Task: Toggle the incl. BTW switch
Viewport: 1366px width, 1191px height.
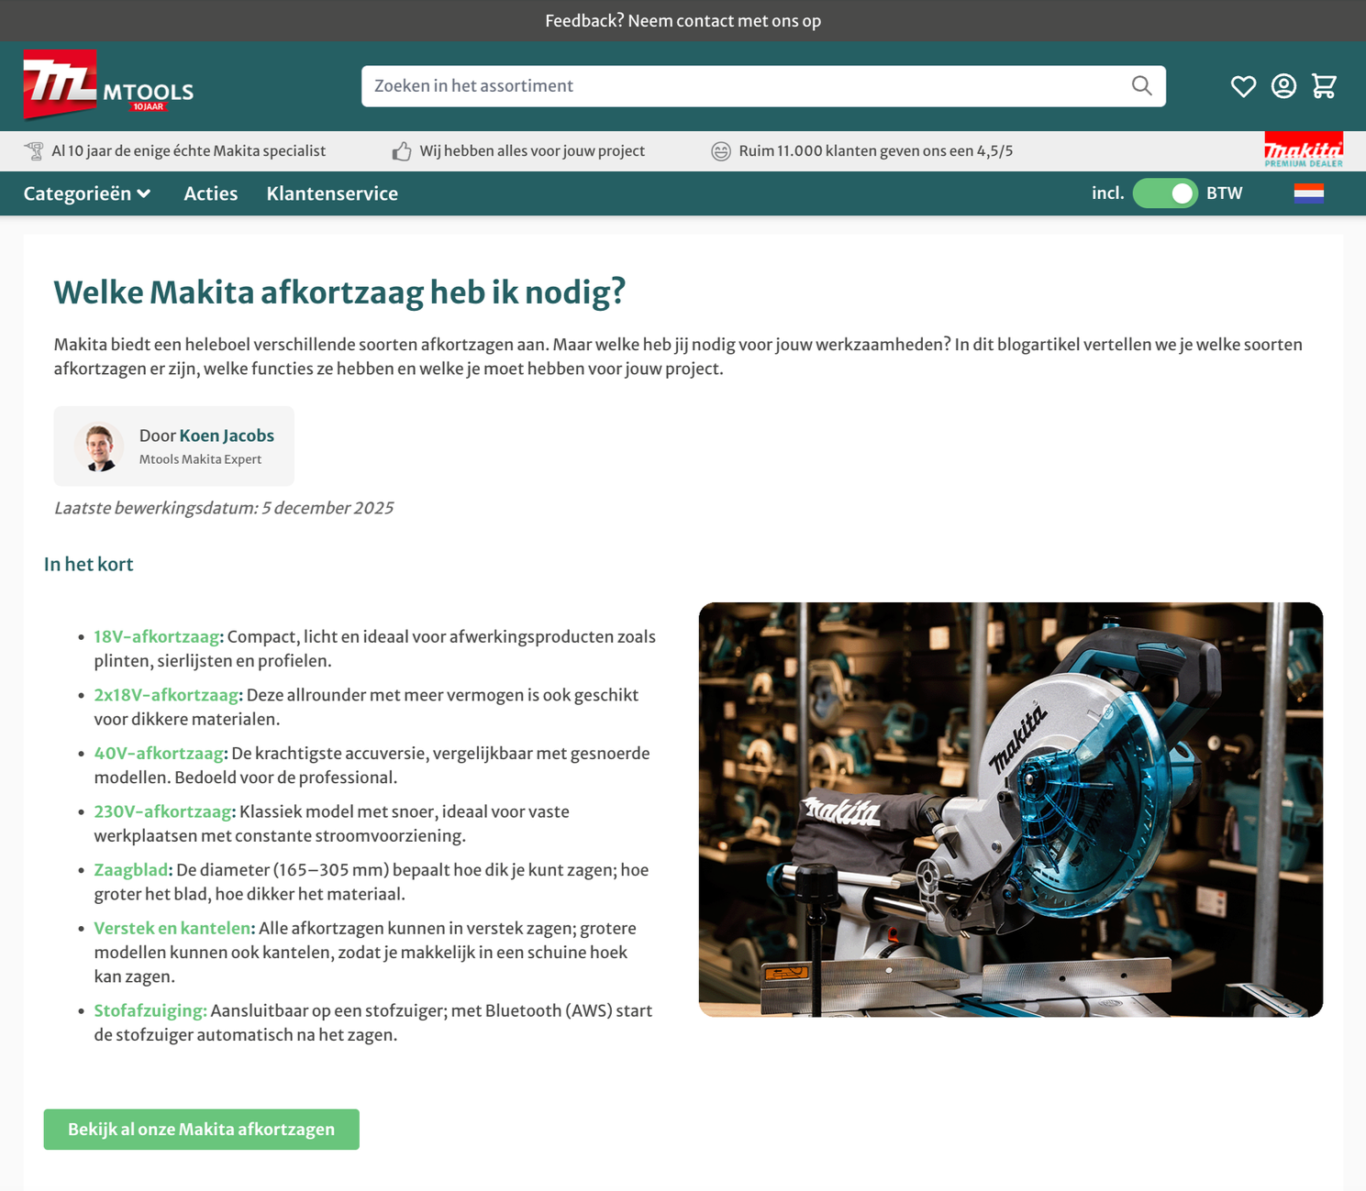Action: (1165, 193)
